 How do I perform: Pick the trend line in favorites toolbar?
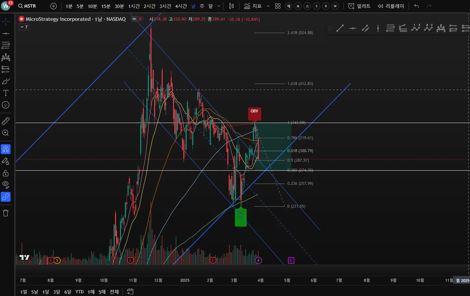click(x=340, y=28)
